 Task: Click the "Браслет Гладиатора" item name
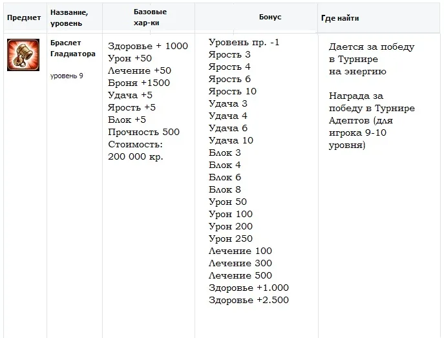[72, 48]
